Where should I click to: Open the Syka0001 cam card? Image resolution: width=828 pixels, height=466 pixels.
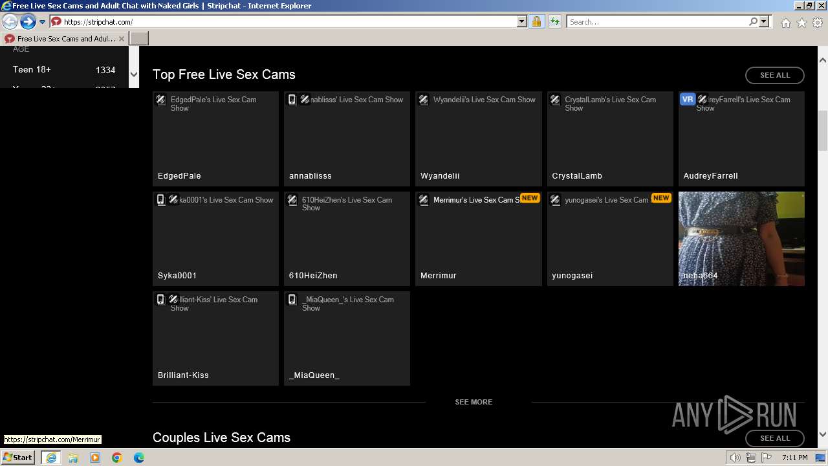coord(215,239)
